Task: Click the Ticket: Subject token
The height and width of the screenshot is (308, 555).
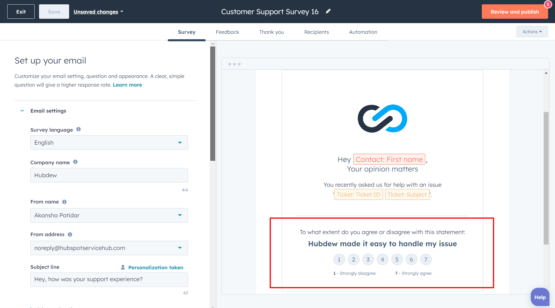Action: tap(407, 195)
